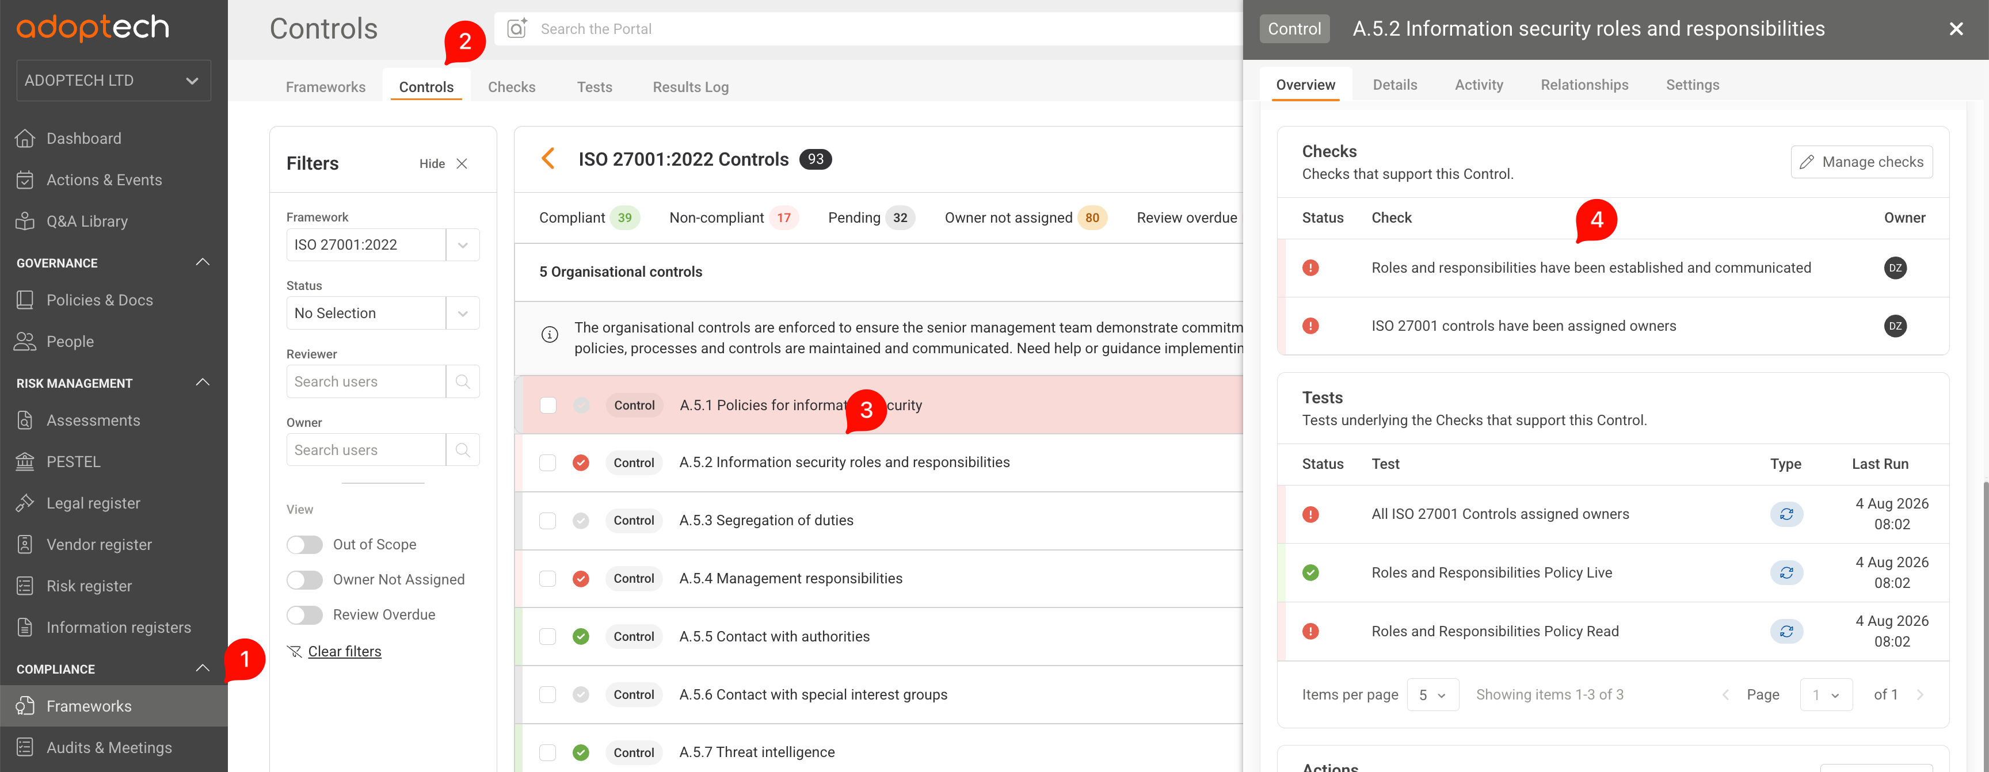
Task: Go to next page of tests
Action: 1921,695
